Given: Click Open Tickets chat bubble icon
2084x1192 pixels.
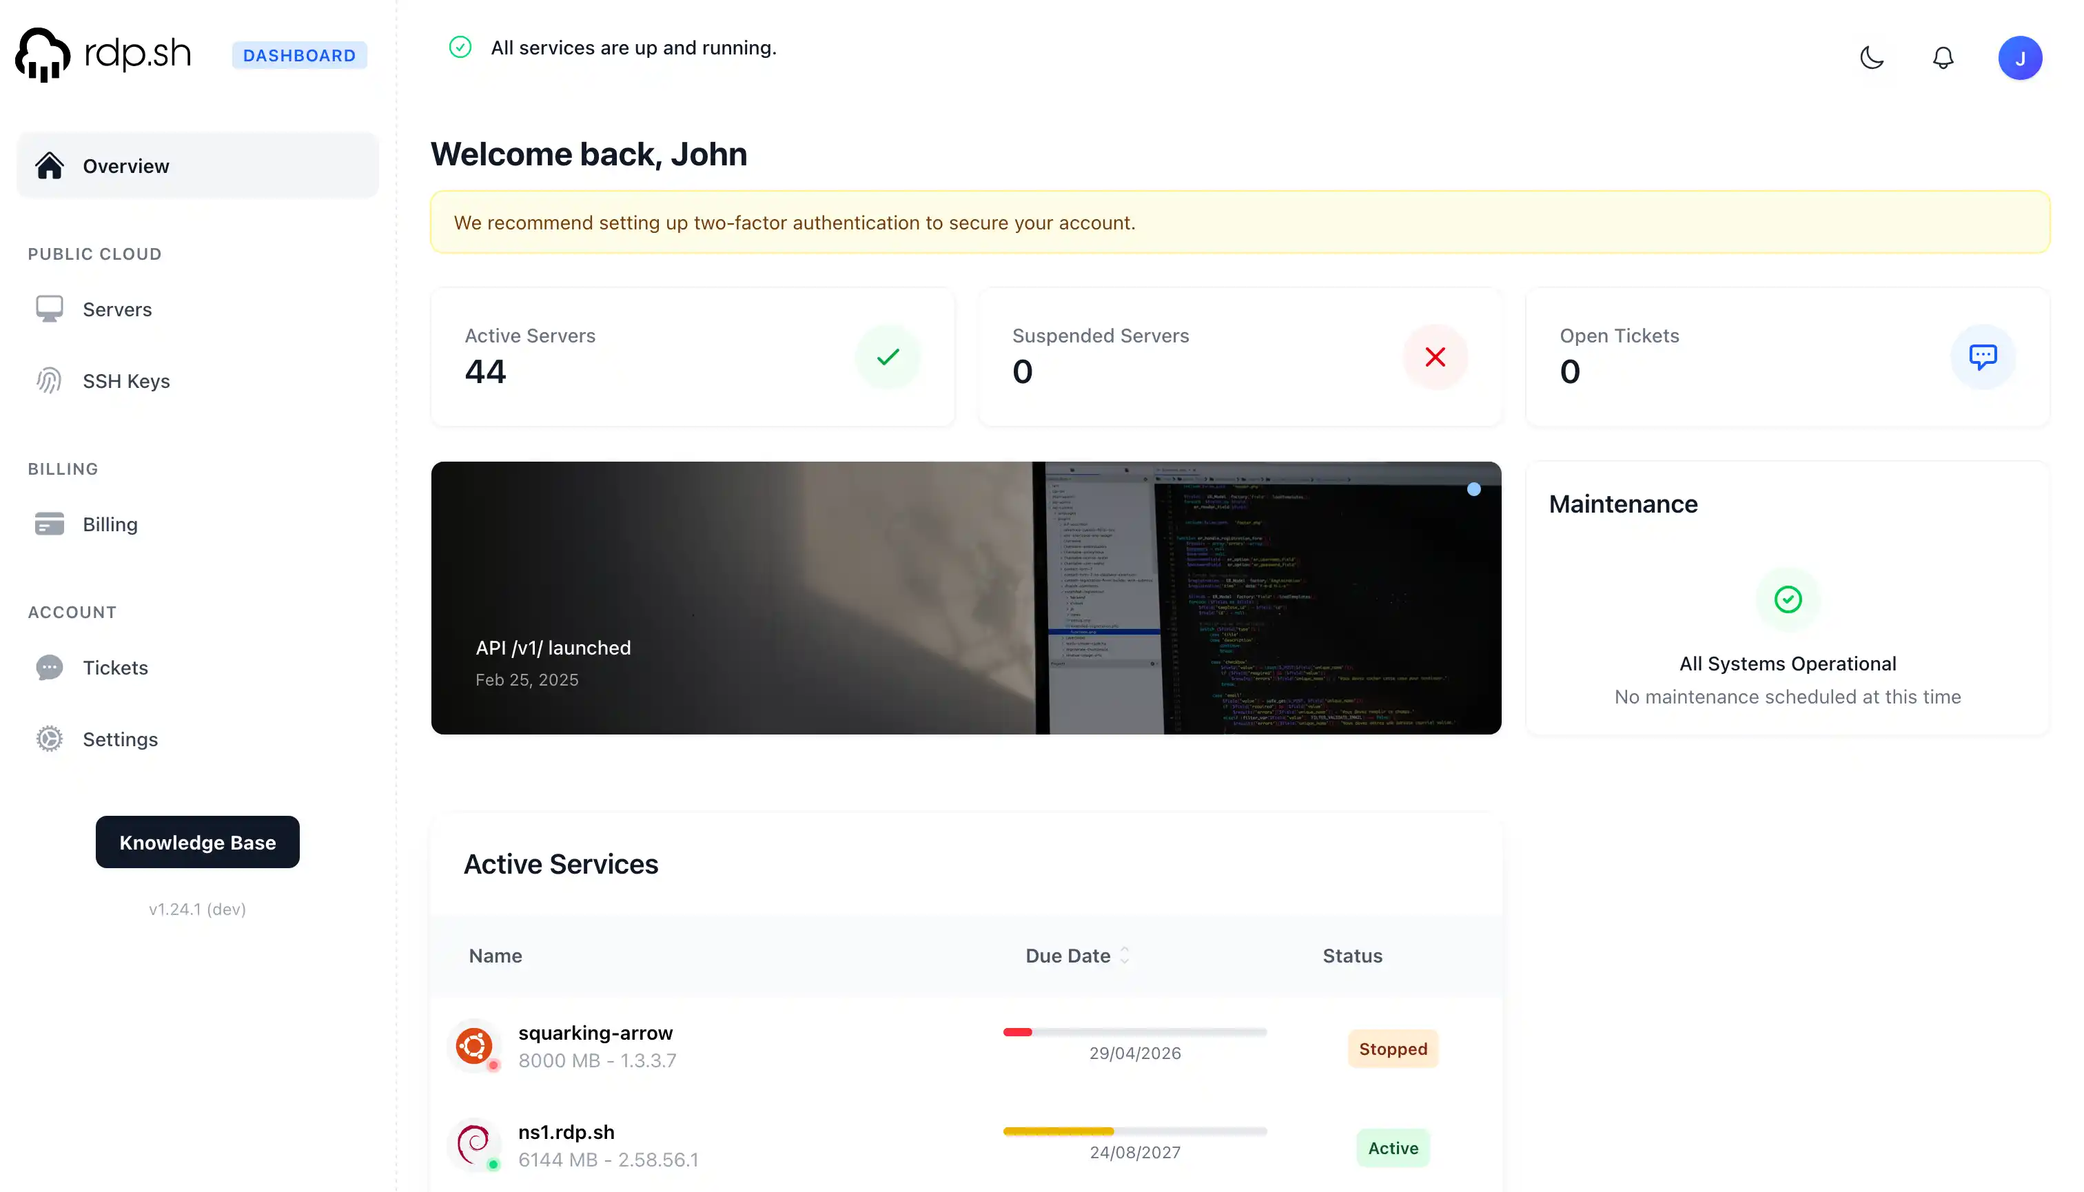Looking at the screenshot, I should point(1983,357).
